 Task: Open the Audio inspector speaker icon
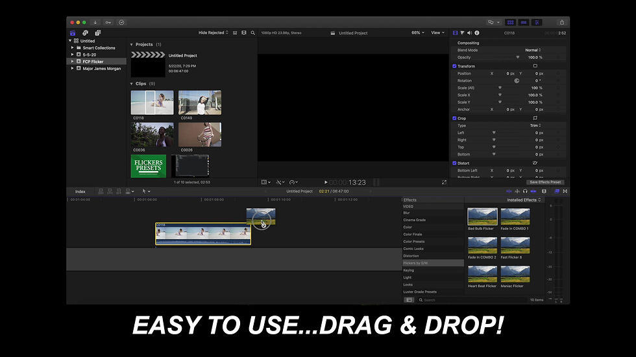tap(470, 33)
